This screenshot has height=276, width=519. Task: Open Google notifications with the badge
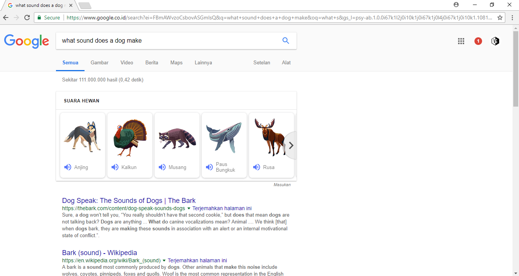tap(478, 41)
